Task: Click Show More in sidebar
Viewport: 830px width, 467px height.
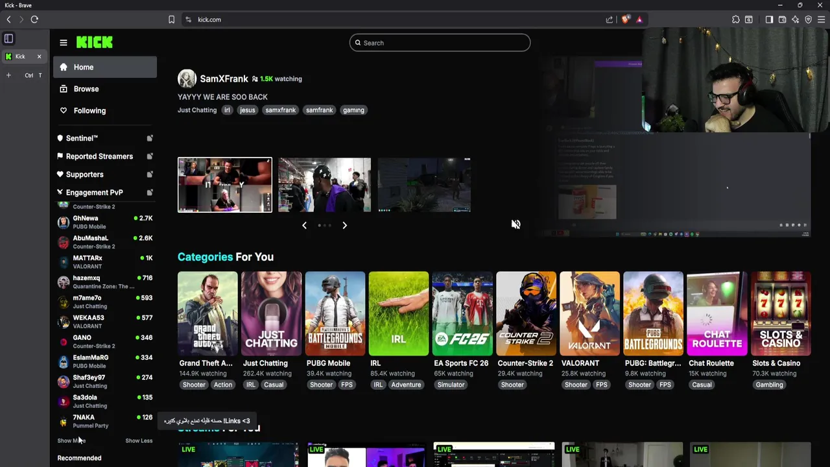Action: point(71,440)
